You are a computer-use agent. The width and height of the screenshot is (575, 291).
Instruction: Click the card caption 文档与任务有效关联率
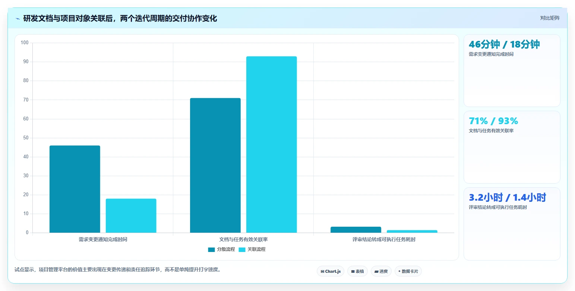point(491,131)
